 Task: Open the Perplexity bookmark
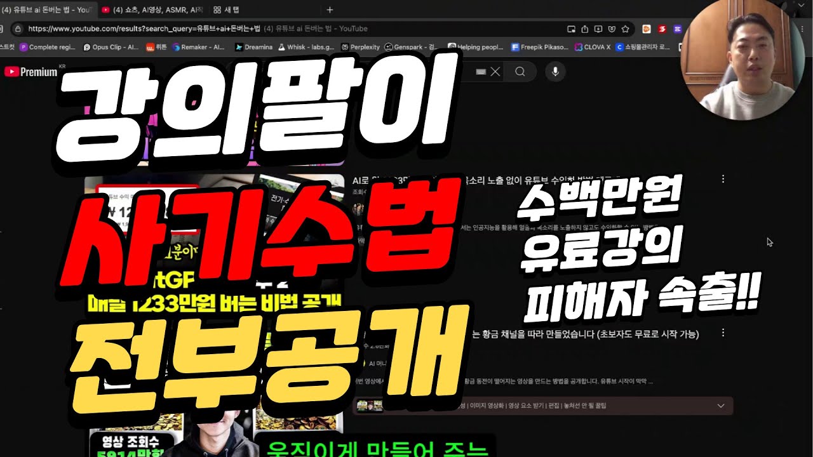[360, 47]
